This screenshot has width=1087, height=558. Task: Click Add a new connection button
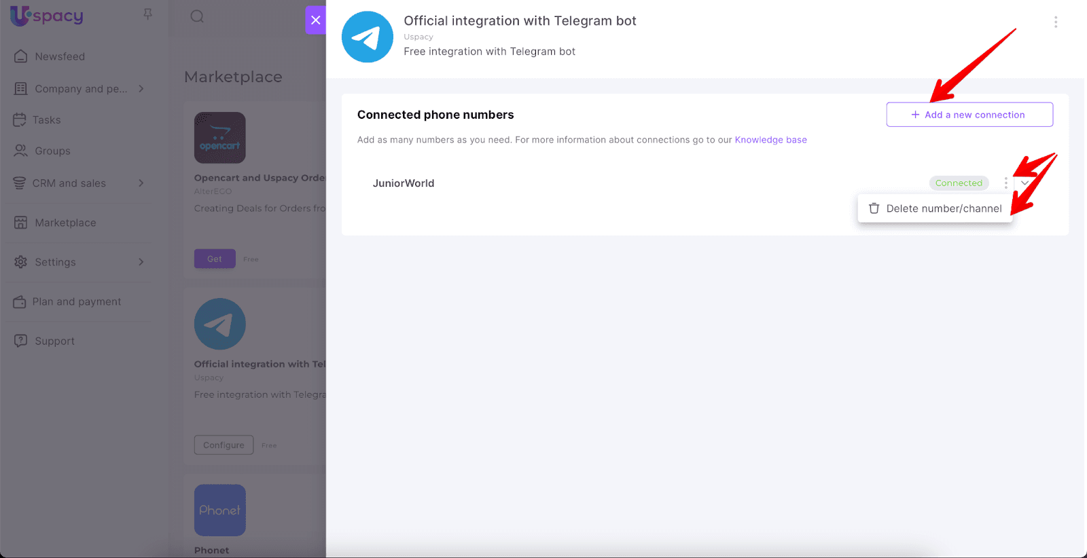[x=969, y=115]
